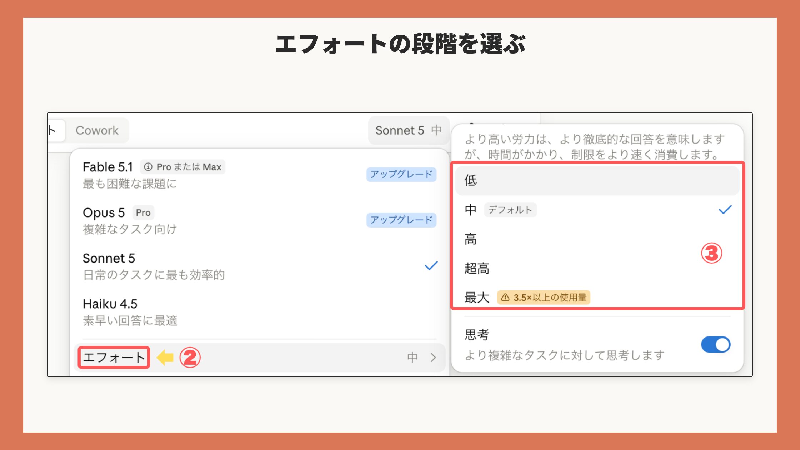This screenshot has width=800, height=450.
Task: Select the 低 effort level
Action: 597,180
